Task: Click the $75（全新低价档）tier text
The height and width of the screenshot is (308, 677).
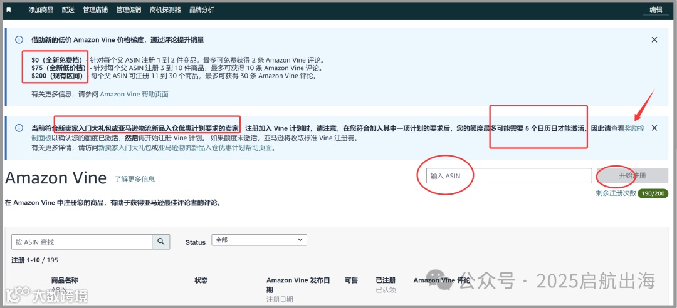Action: [59, 68]
